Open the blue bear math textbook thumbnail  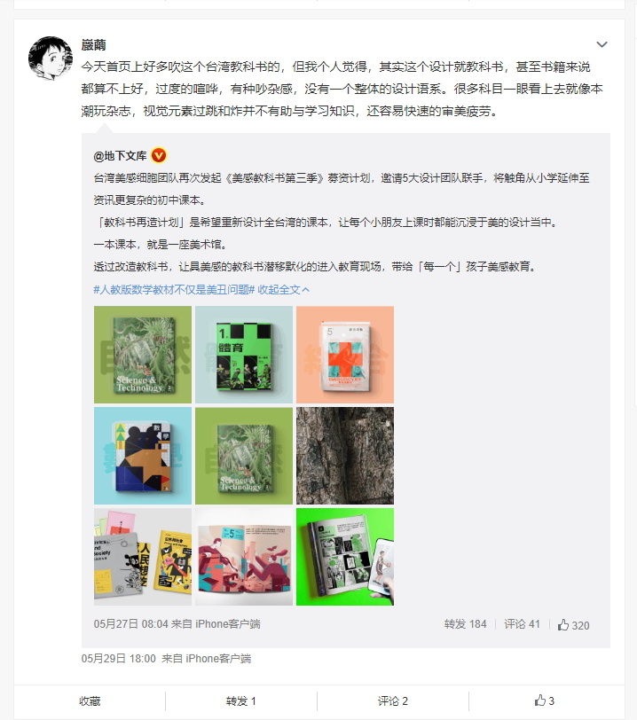pos(143,456)
